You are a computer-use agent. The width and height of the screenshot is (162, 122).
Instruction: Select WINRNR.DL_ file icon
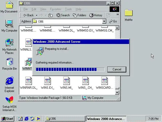29,81
